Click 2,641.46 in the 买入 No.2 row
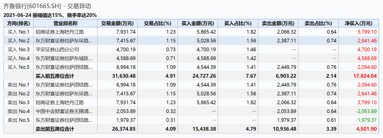The width and height of the screenshot is (383, 138). [367, 41]
